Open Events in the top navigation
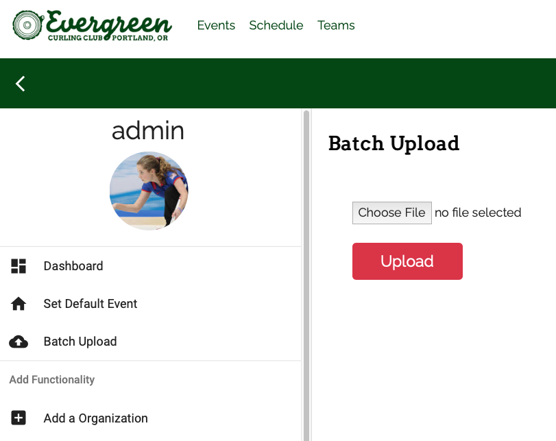The width and height of the screenshot is (556, 441). pos(216,25)
